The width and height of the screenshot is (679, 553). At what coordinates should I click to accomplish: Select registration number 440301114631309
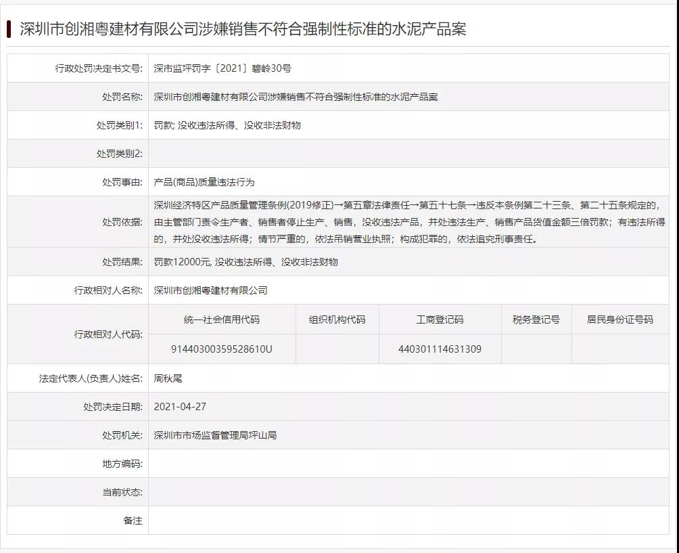pos(440,349)
